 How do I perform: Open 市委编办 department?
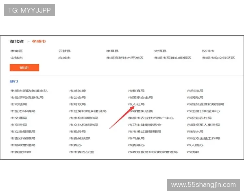136,145
